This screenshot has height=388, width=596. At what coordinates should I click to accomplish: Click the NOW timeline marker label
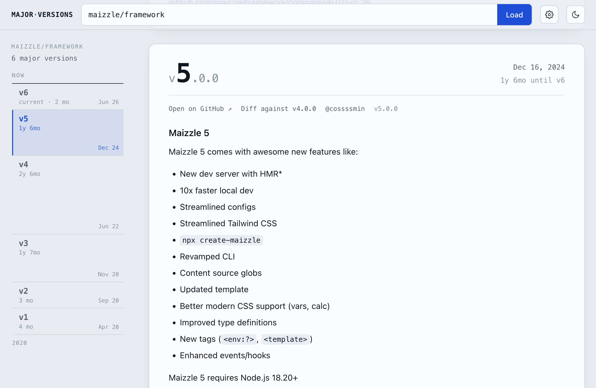tap(18, 75)
